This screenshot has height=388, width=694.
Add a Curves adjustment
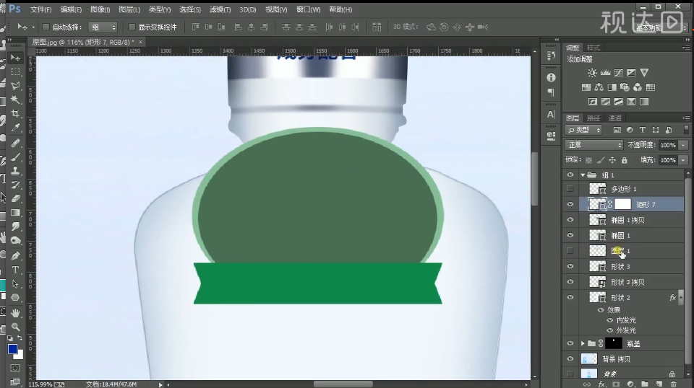click(618, 73)
